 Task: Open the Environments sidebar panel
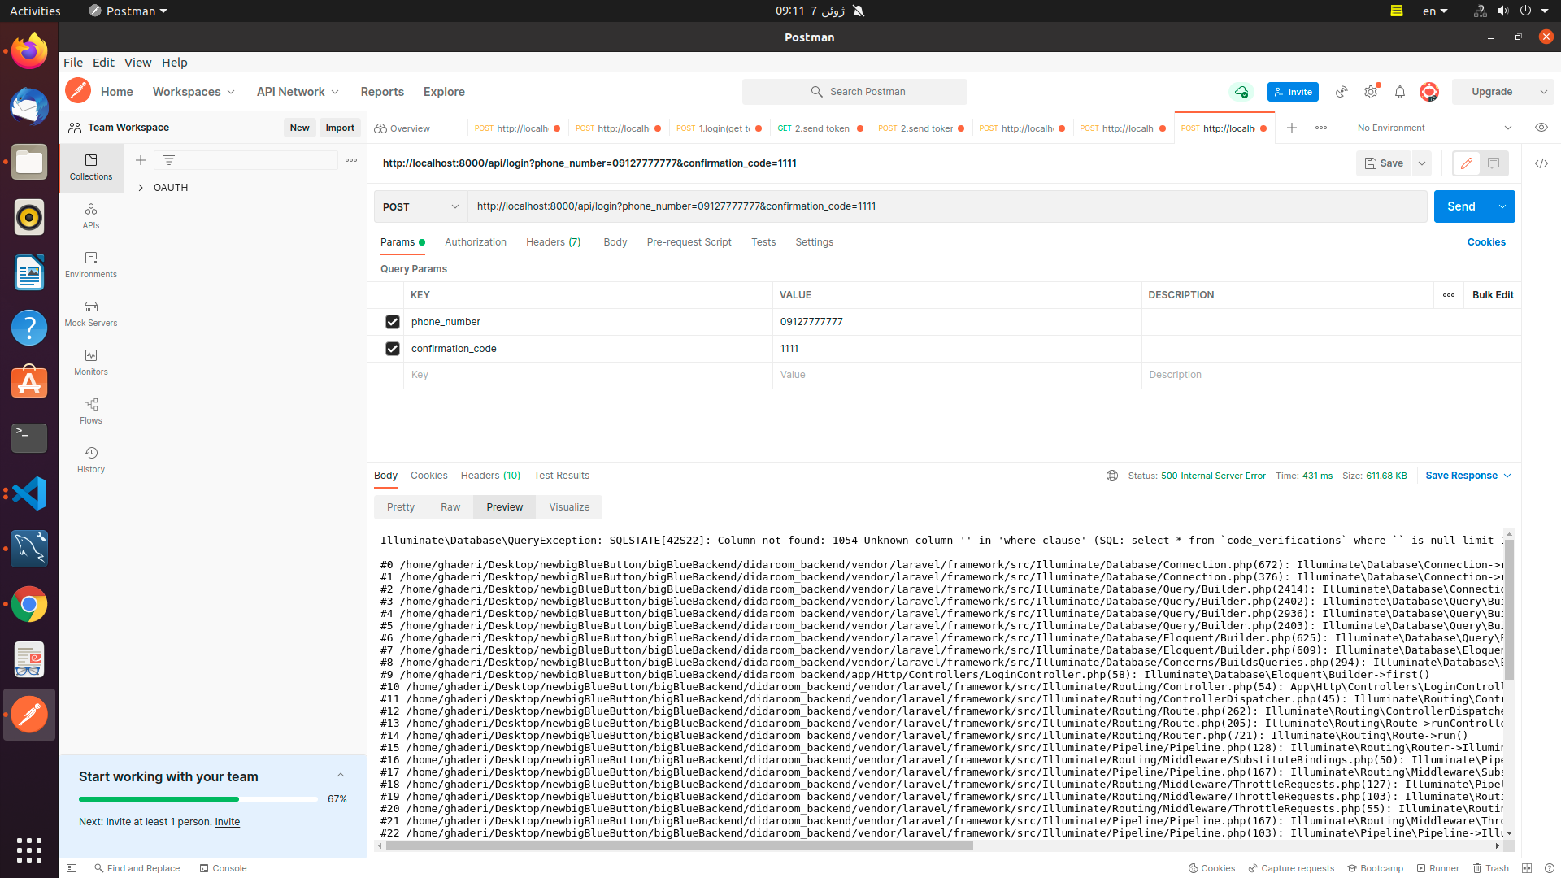pyautogui.click(x=91, y=265)
